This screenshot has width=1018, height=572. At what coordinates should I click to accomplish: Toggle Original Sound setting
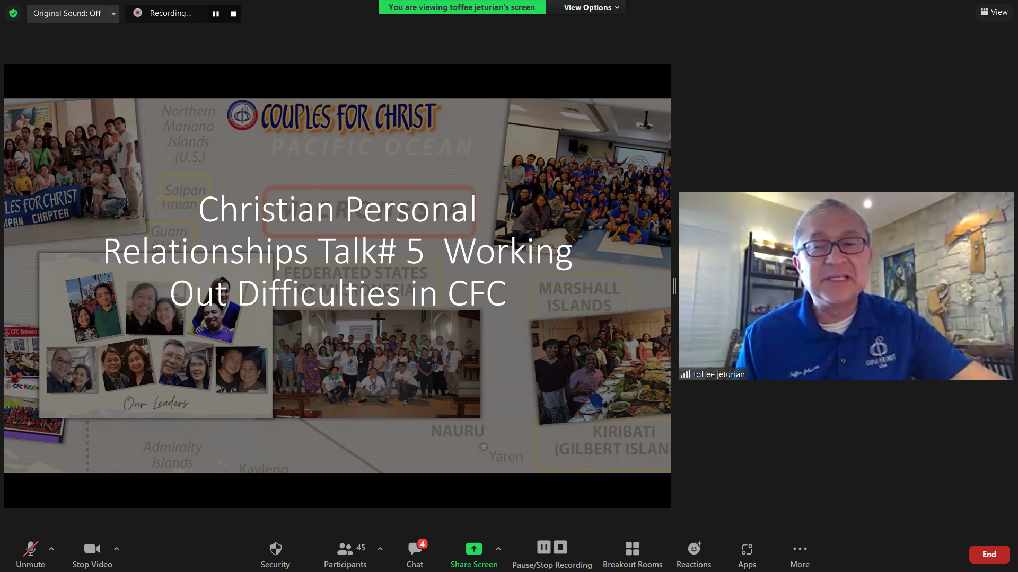[67, 13]
